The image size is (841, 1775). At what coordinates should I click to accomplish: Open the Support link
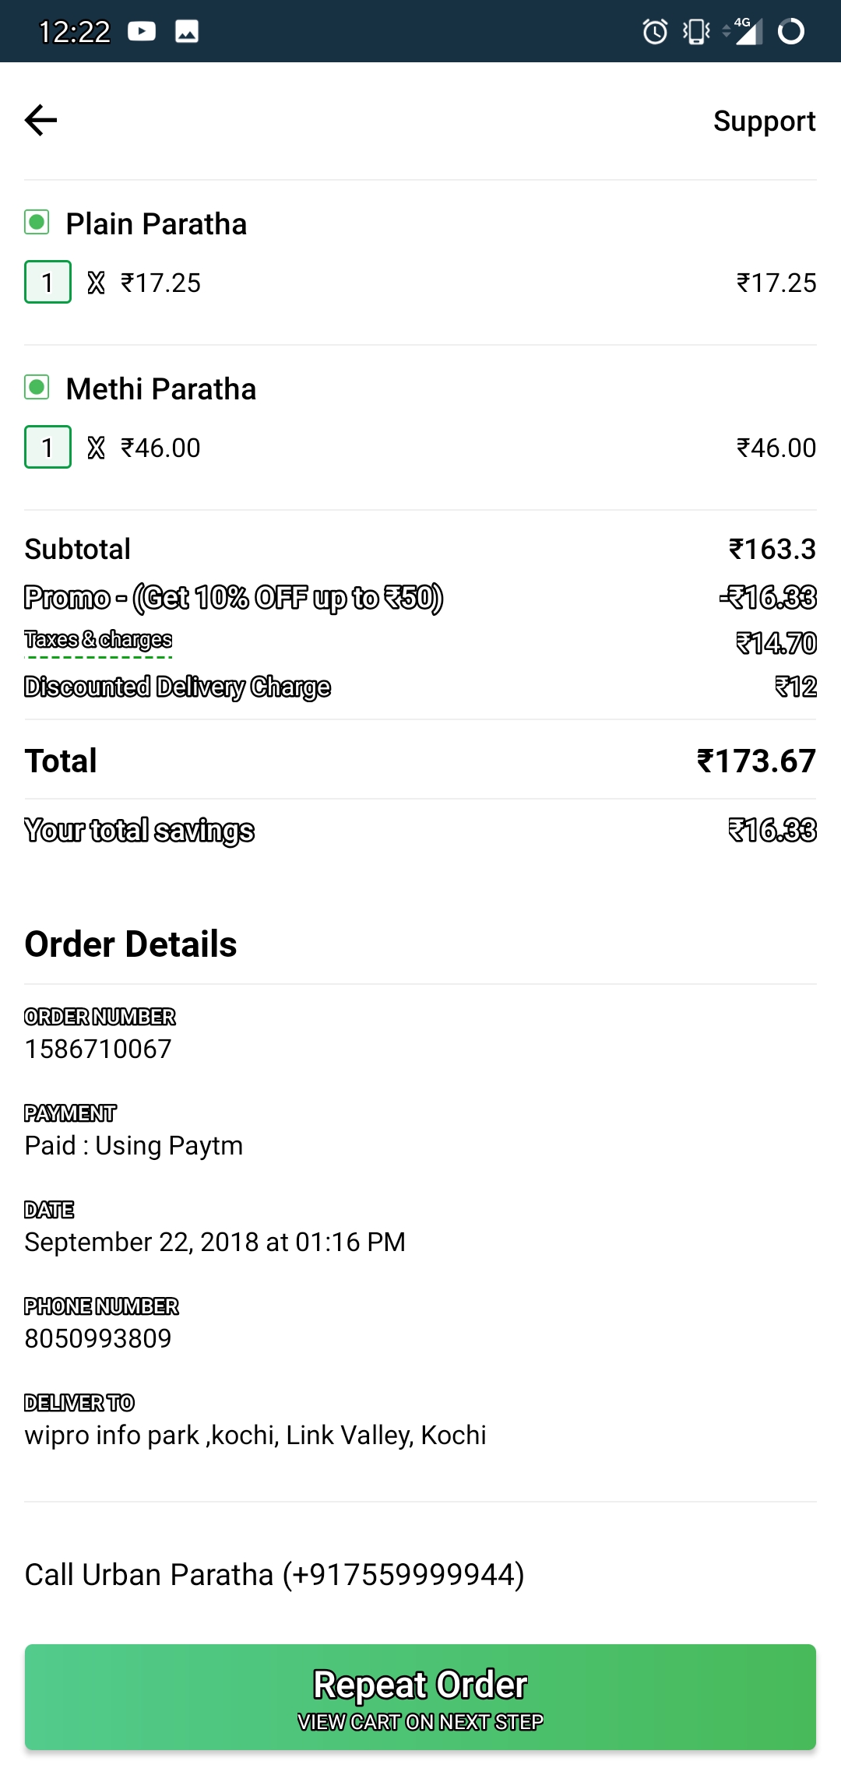(x=764, y=121)
